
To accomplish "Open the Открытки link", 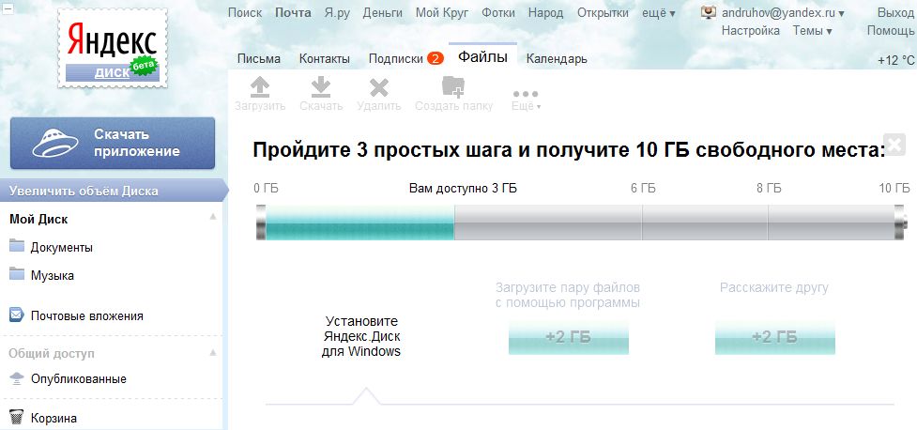I will click(603, 13).
